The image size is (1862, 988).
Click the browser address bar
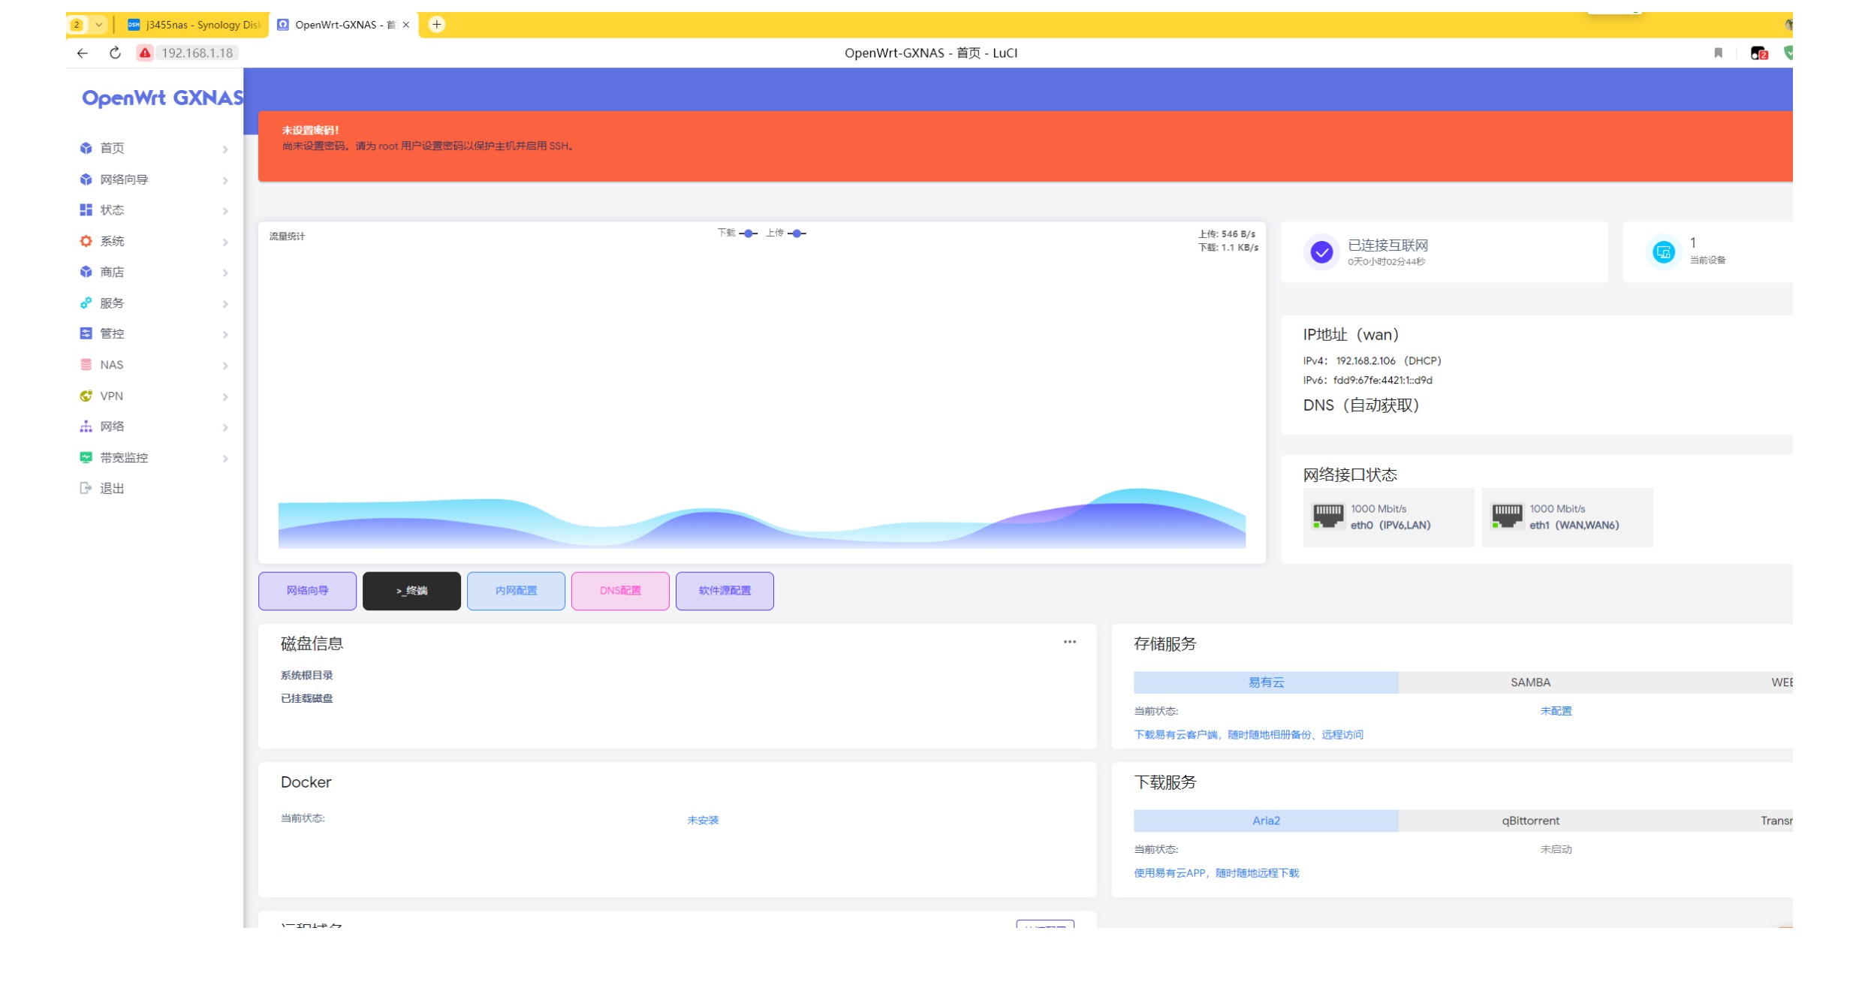coord(197,53)
